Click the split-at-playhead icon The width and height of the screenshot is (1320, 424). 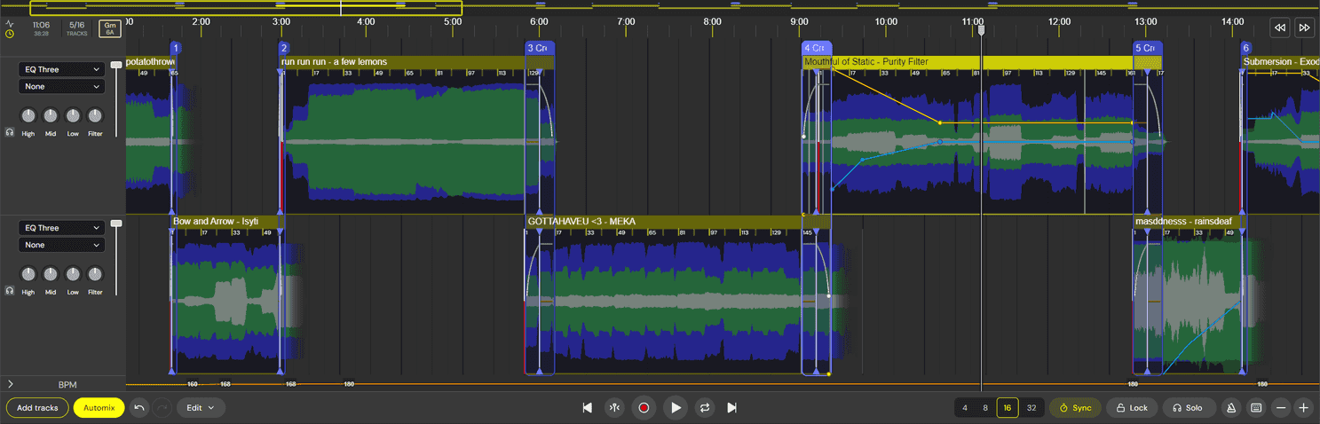click(614, 408)
